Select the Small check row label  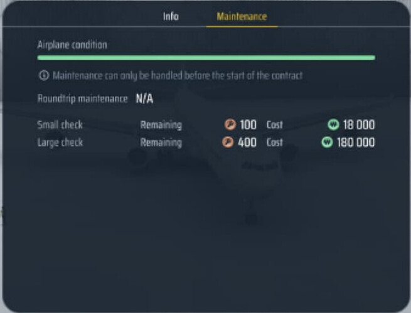coord(60,125)
